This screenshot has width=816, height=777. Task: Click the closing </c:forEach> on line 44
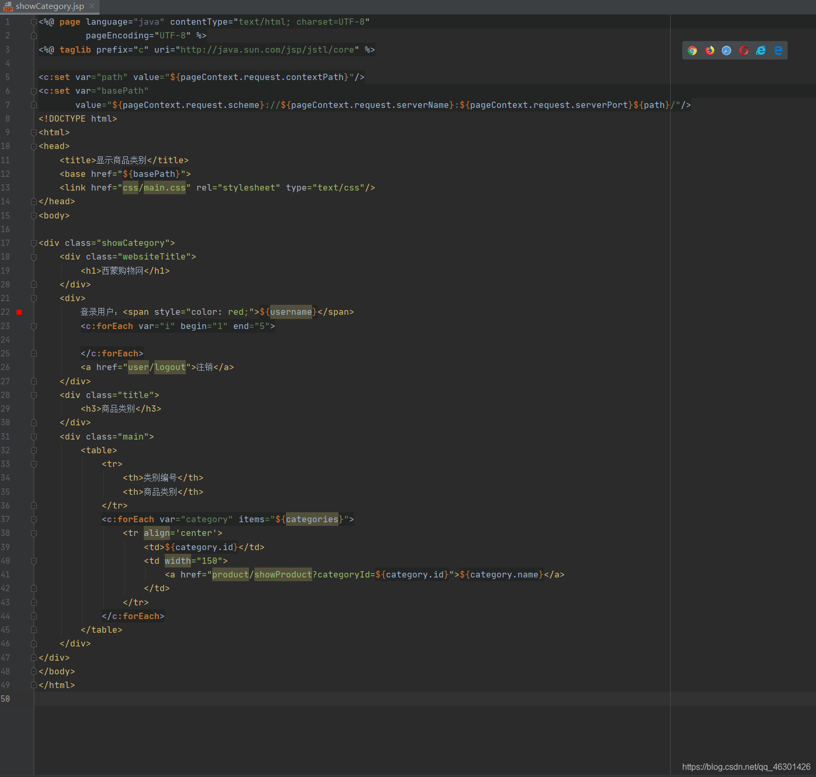tap(133, 616)
